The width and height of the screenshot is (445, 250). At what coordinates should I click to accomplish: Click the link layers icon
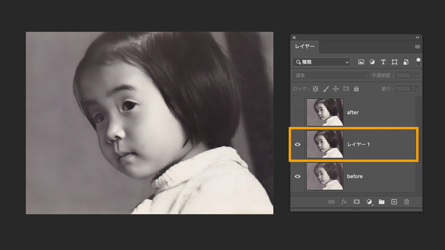click(x=331, y=202)
